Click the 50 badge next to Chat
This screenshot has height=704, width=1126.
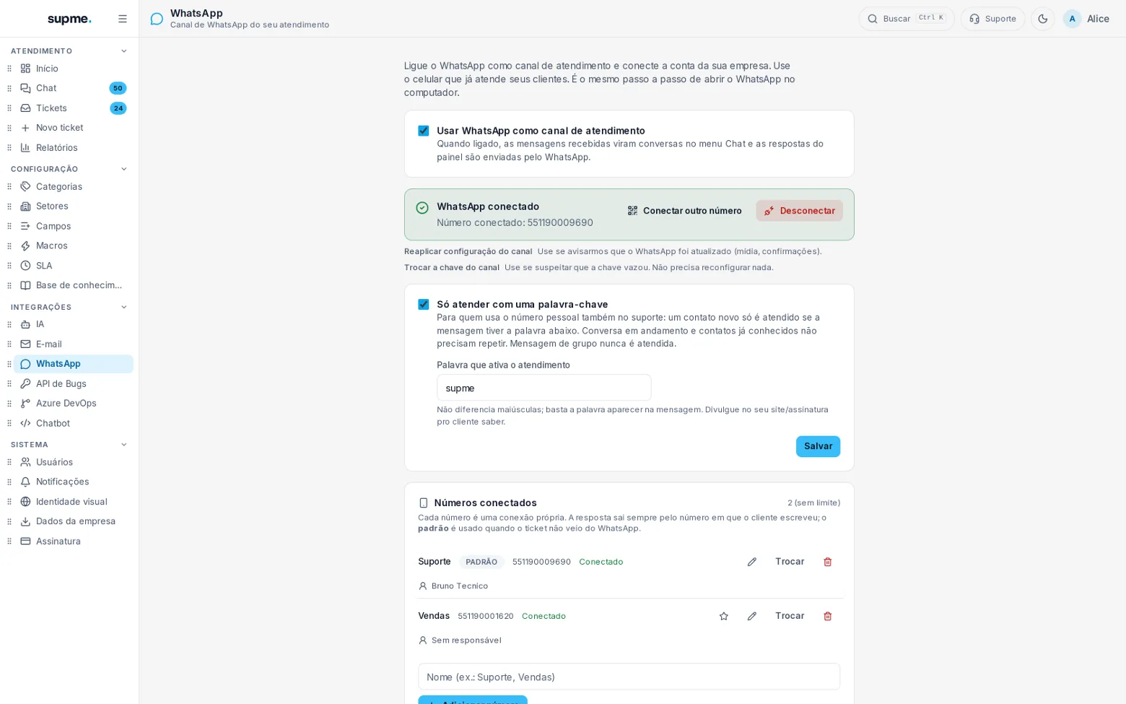pos(118,88)
